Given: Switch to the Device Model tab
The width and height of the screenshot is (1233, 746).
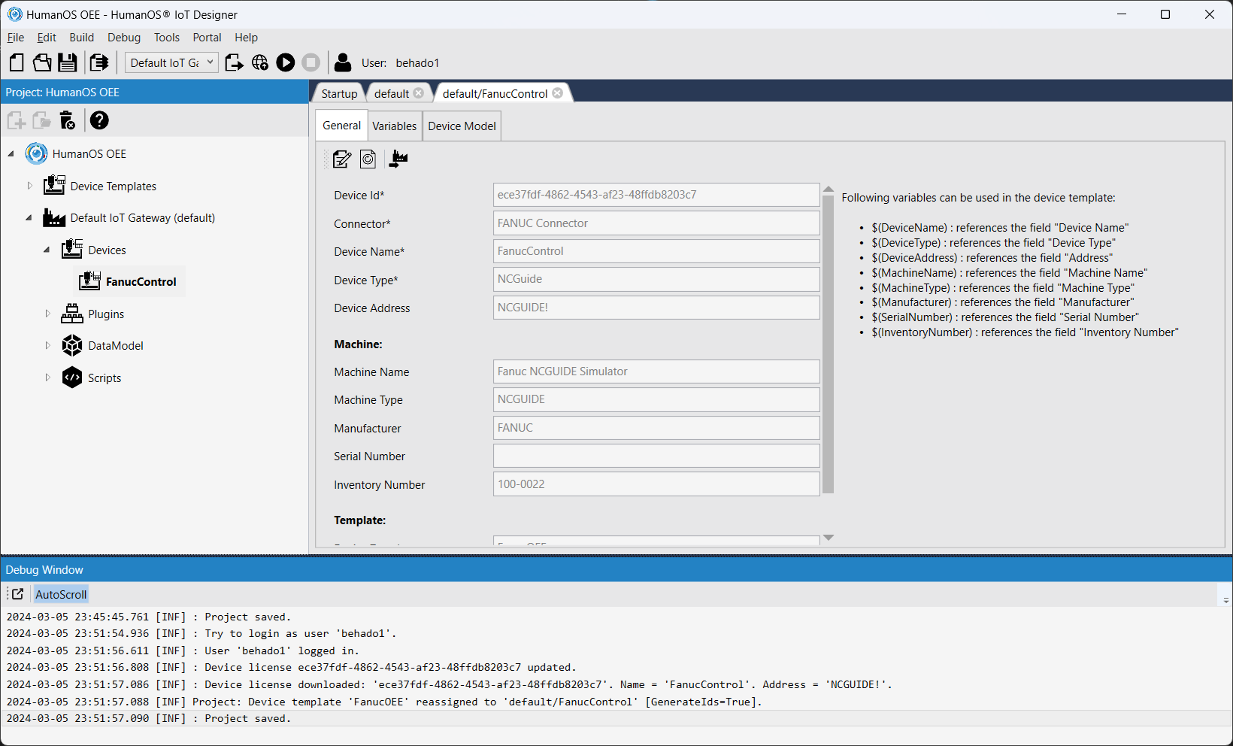Looking at the screenshot, I should pyautogui.click(x=462, y=126).
